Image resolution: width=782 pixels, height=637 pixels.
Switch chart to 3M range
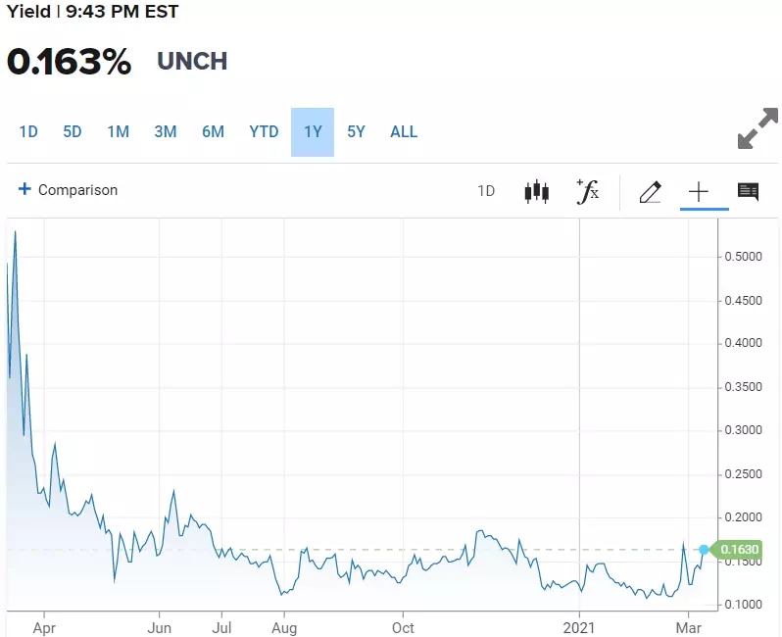[165, 131]
